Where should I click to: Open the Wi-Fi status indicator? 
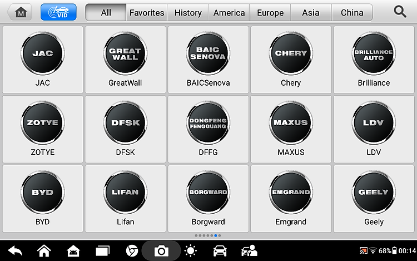click(373, 250)
